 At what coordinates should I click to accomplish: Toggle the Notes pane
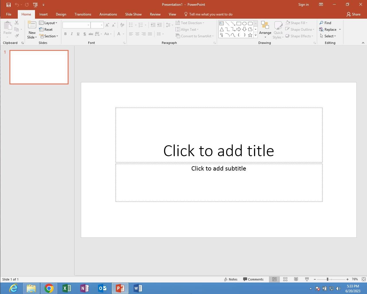point(231,279)
